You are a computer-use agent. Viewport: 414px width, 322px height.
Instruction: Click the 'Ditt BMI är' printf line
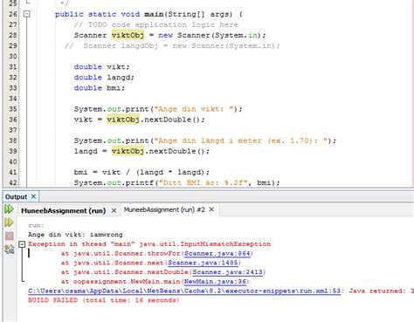(x=176, y=182)
